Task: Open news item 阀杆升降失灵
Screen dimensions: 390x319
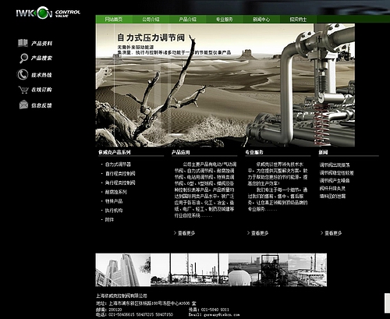Action: tap(332, 188)
